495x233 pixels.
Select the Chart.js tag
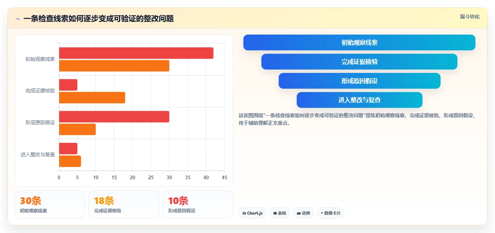coord(252,213)
